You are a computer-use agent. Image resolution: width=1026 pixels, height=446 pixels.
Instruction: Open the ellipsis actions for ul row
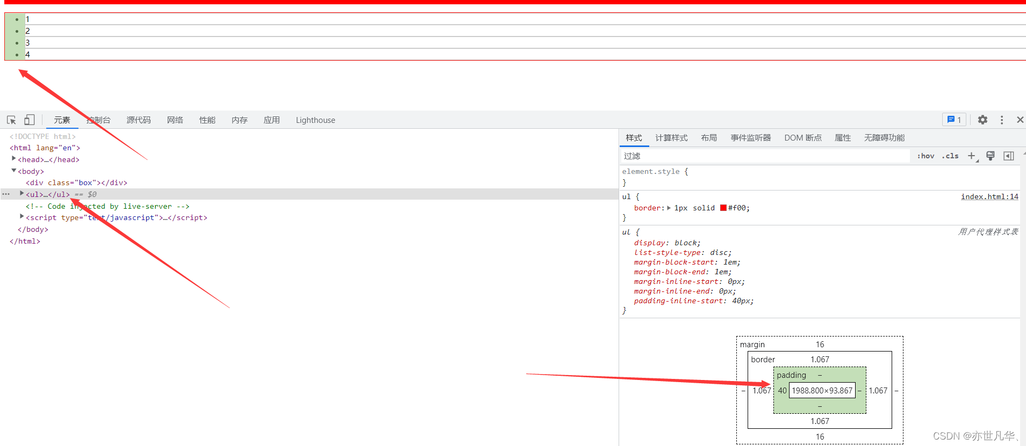coord(6,194)
